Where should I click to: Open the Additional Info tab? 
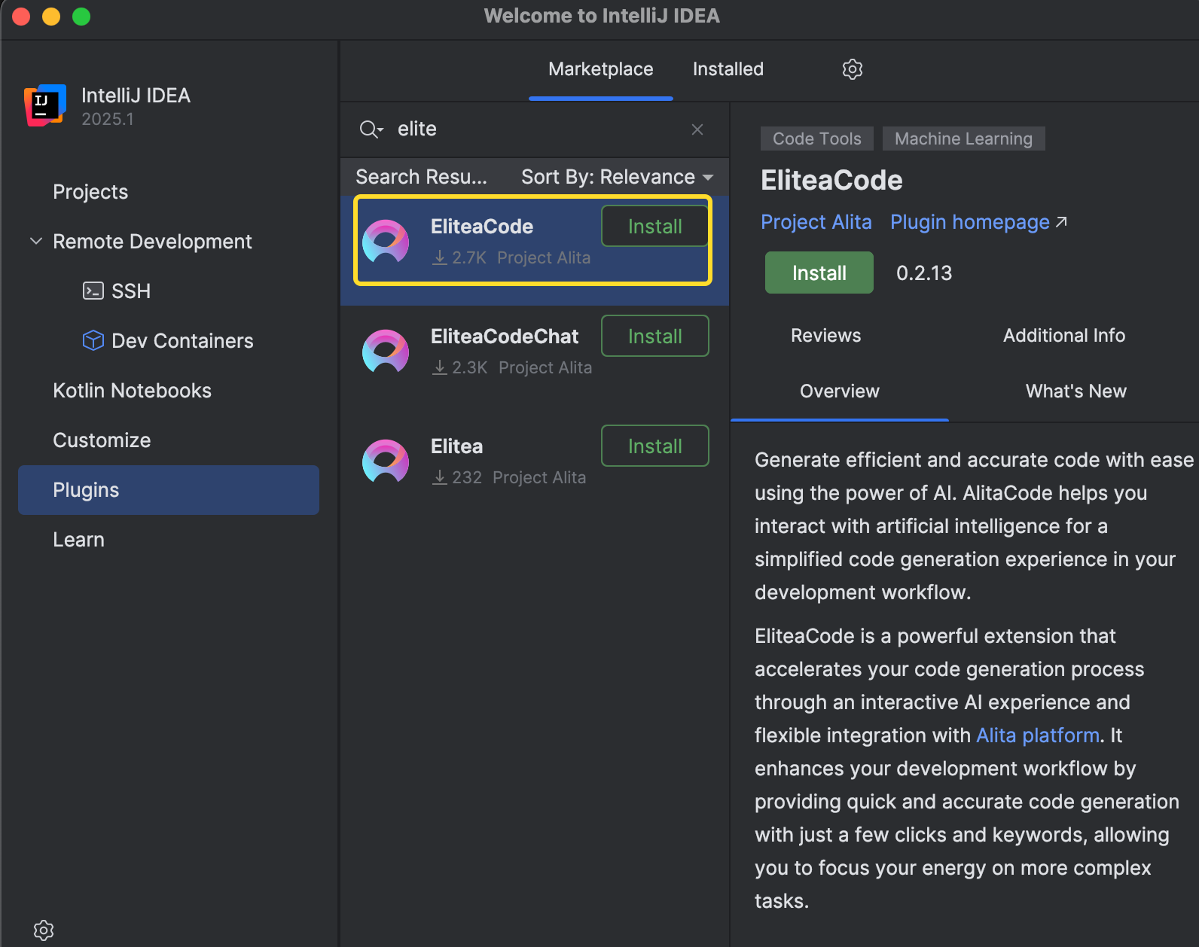point(1063,336)
